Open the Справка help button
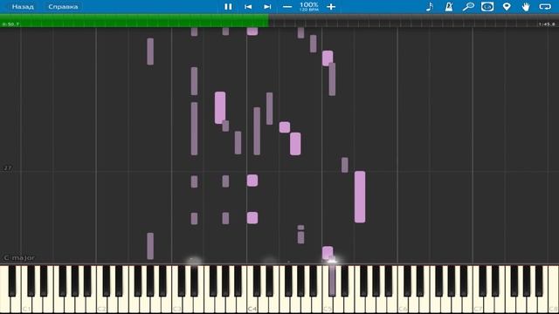Image resolution: width=559 pixels, height=314 pixels. pyautogui.click(x=63, y=7)
